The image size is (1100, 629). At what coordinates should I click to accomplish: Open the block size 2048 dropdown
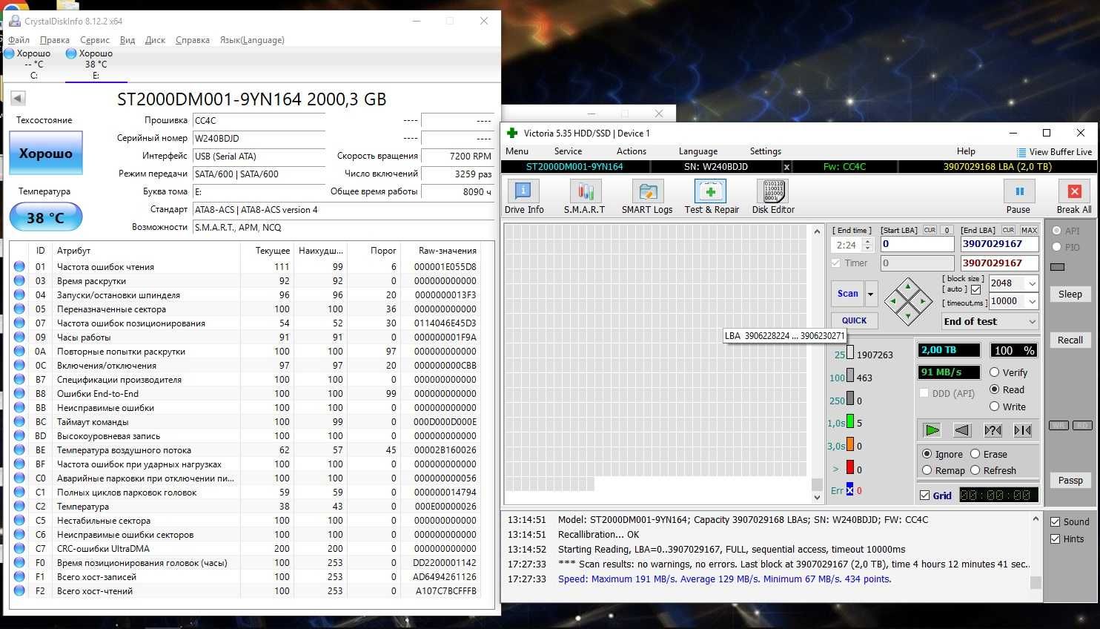(1032, 283)
